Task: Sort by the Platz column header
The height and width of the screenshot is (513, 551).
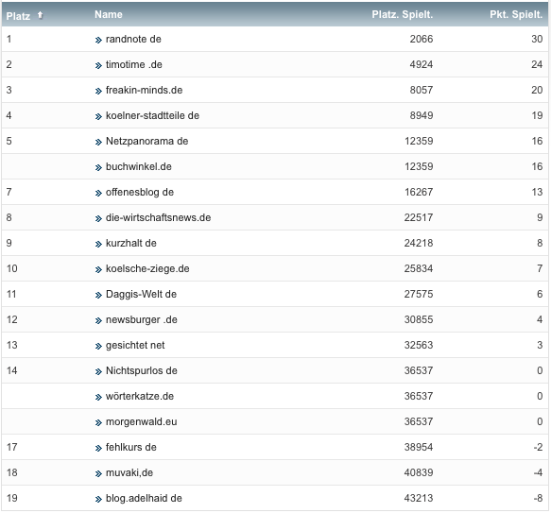Action: tap(18, 16)
